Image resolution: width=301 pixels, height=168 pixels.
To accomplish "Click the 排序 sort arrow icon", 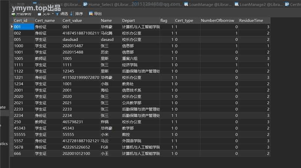I will click(71, 14).
